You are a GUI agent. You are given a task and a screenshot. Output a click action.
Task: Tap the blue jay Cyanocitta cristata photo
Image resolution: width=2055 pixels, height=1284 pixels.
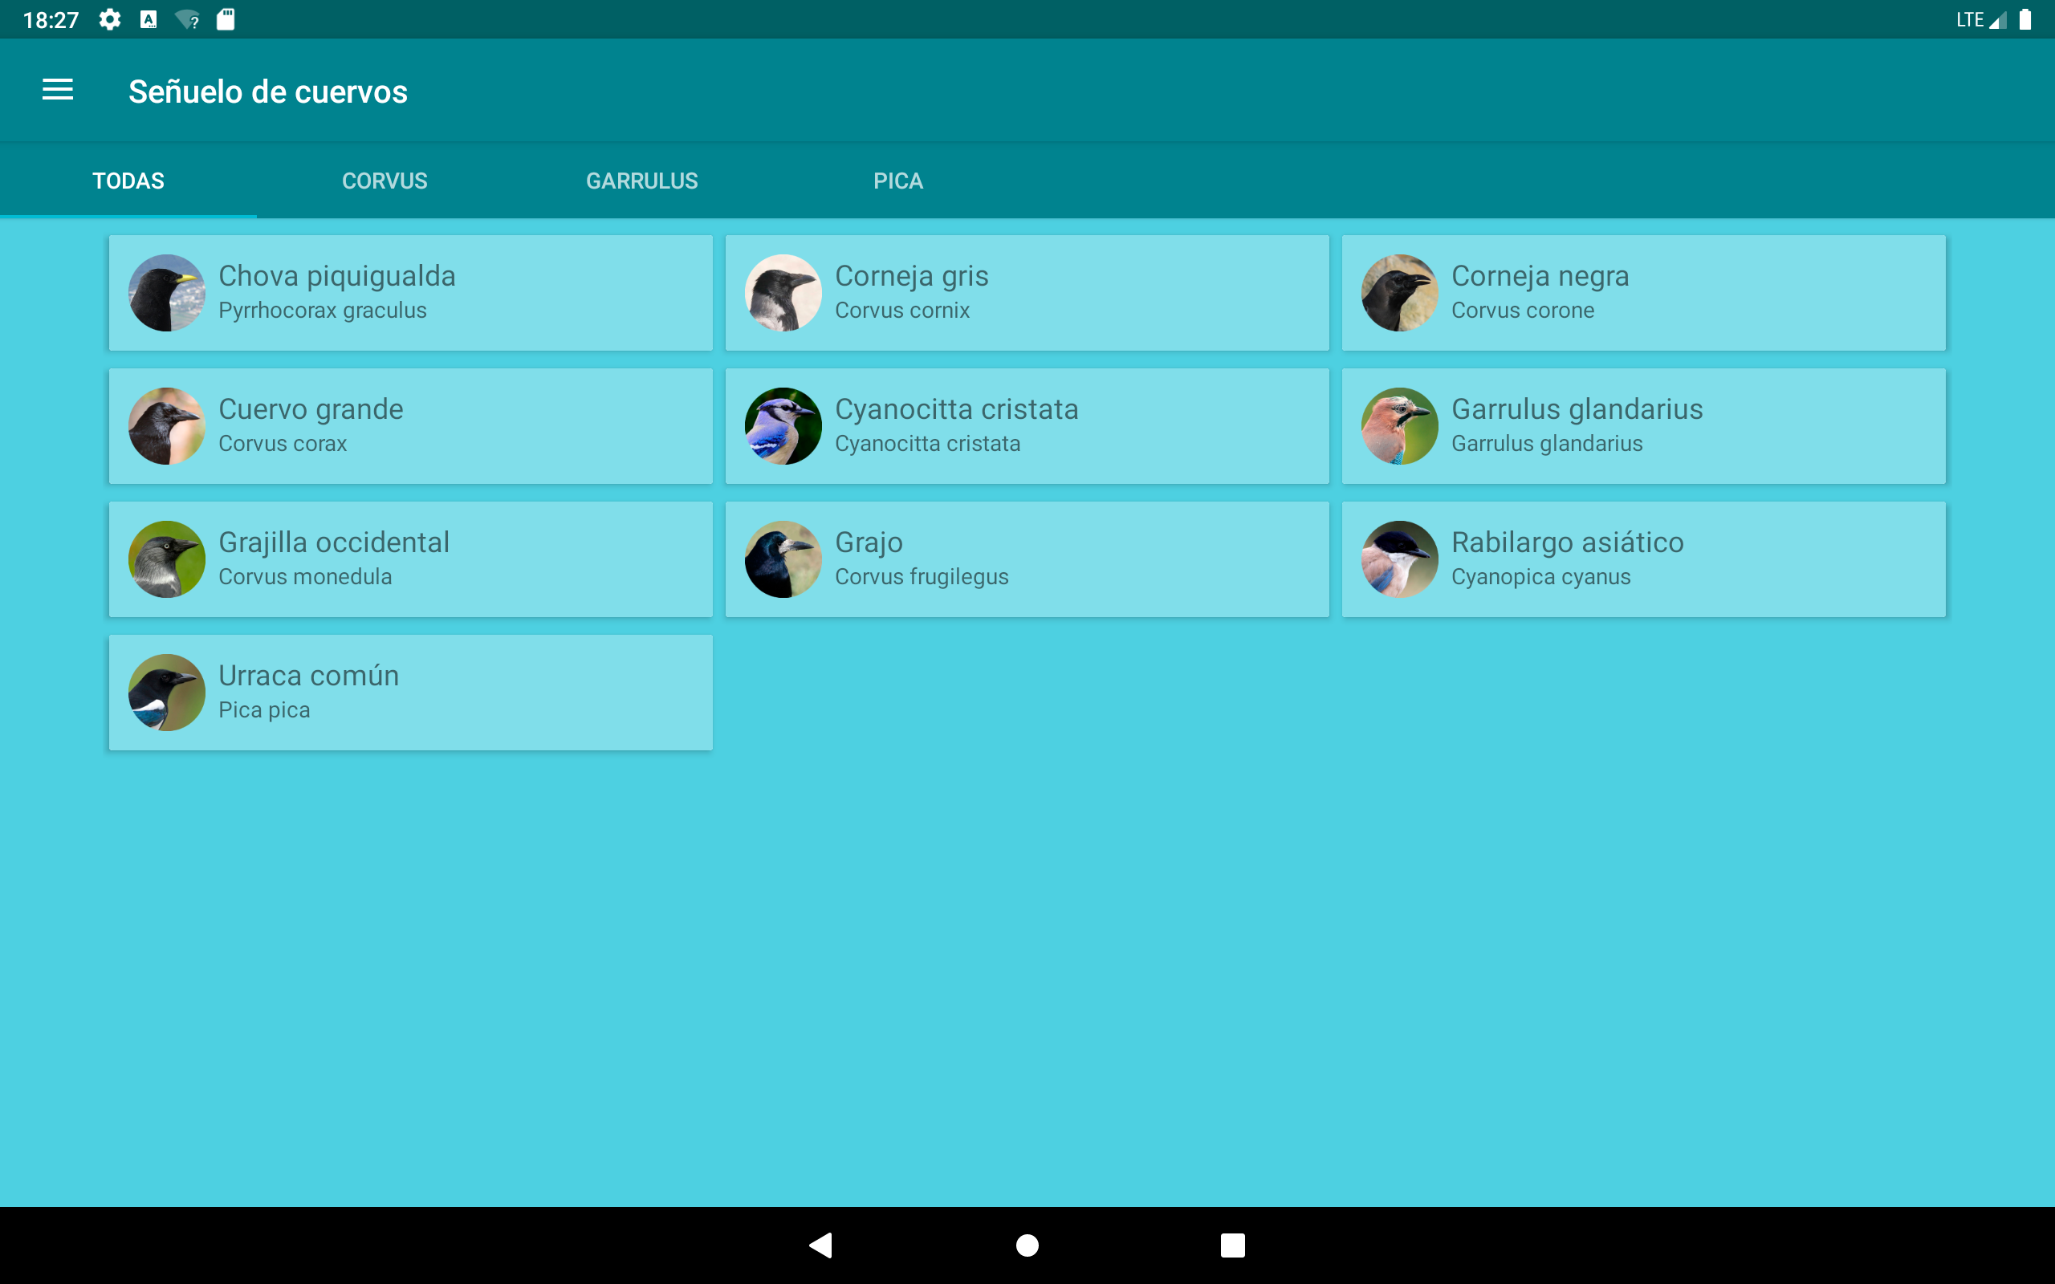783,426
